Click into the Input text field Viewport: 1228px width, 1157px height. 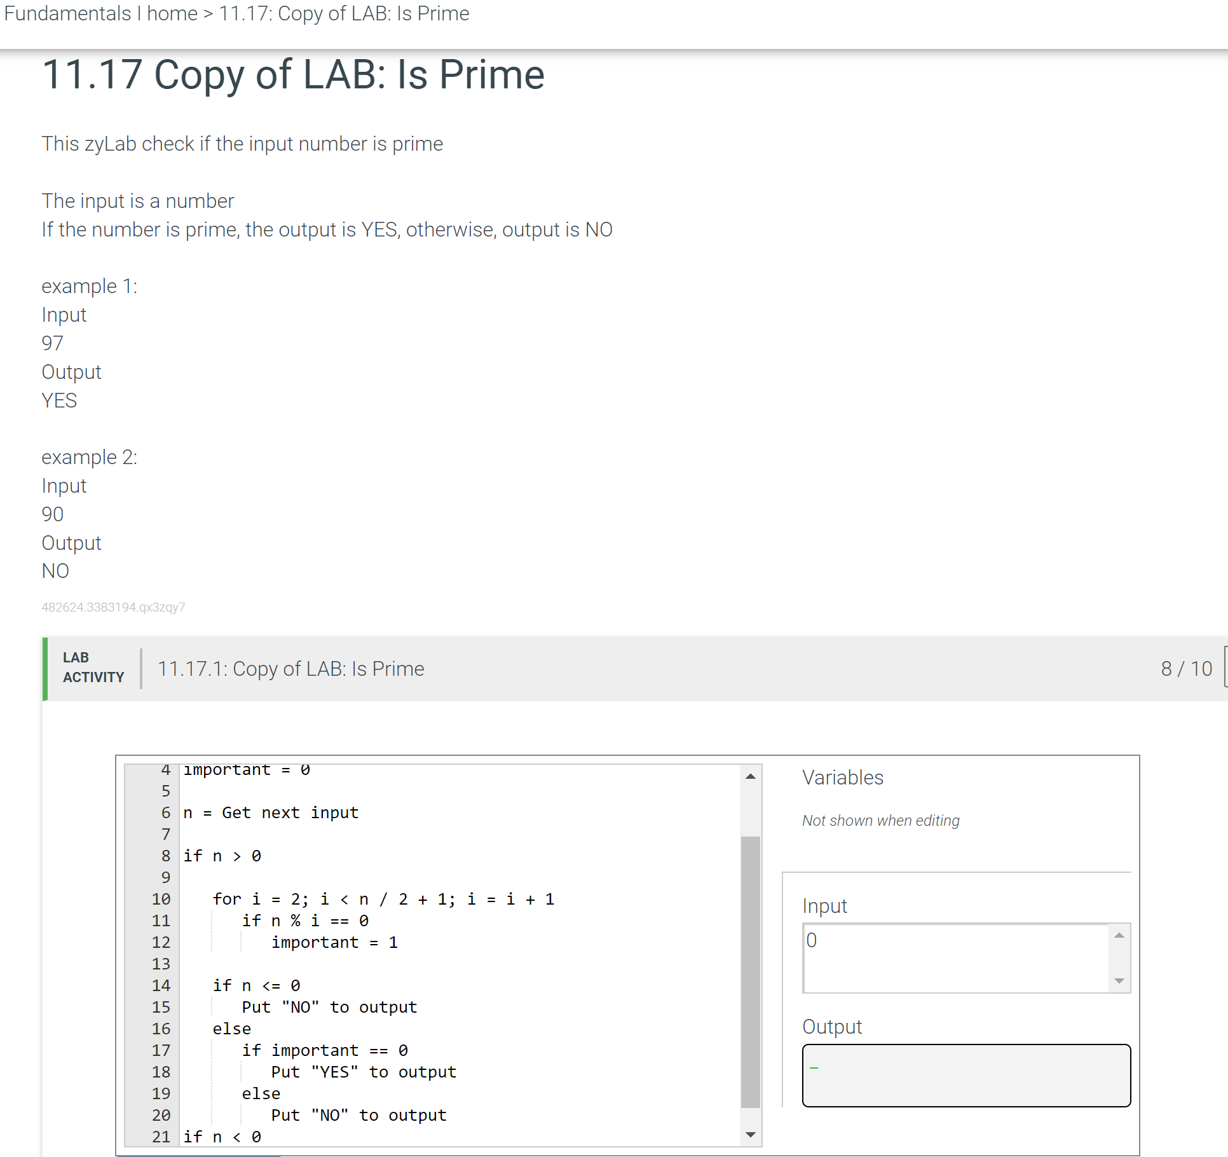[x=955, y=957]
